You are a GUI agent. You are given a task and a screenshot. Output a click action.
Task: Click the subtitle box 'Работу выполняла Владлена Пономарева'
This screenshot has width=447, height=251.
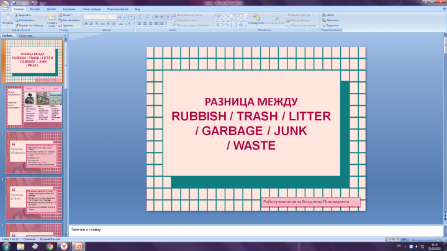(x=310, y=202)
